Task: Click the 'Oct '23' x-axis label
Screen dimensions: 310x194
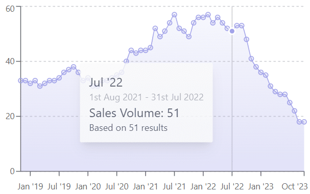Action: (x=295, y=186)
